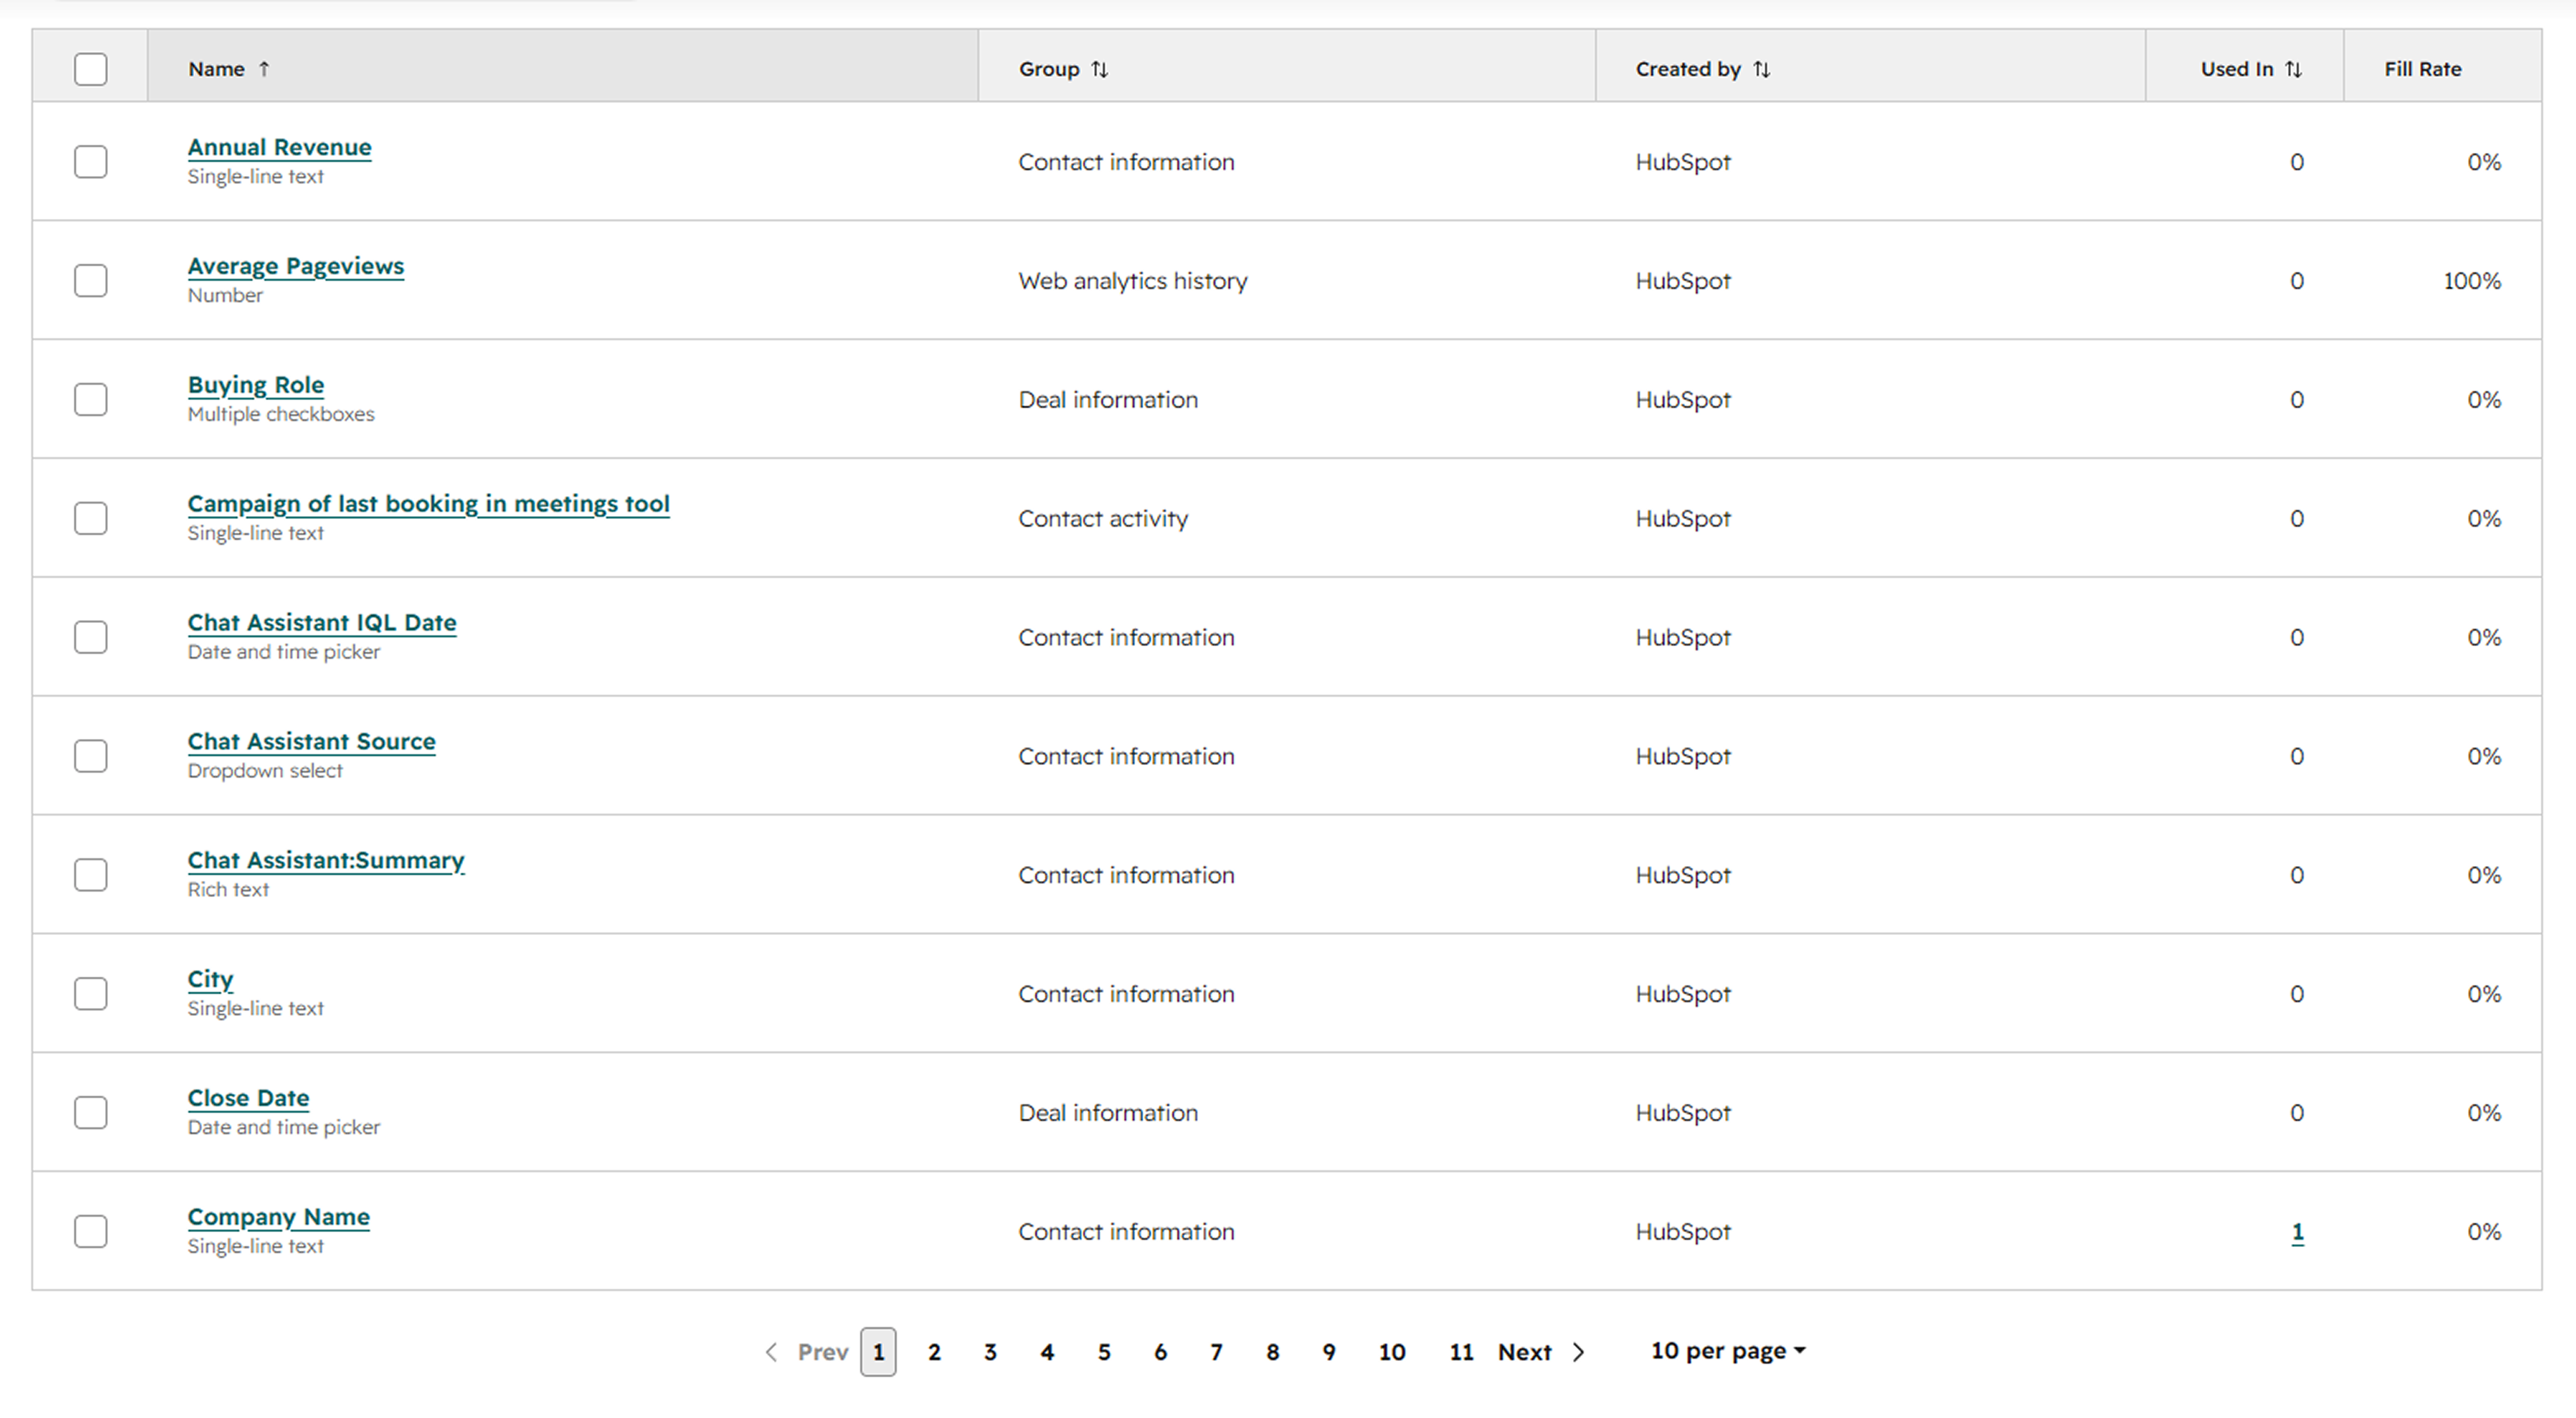Screen dimensions: 2576x1418
Task: Click Deal information in the Buying Role row
Action: pyautogui.click(x=1108, y=400)
